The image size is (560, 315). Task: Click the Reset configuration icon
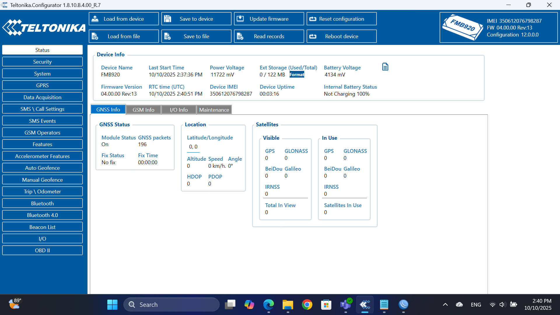pos(313,19)
